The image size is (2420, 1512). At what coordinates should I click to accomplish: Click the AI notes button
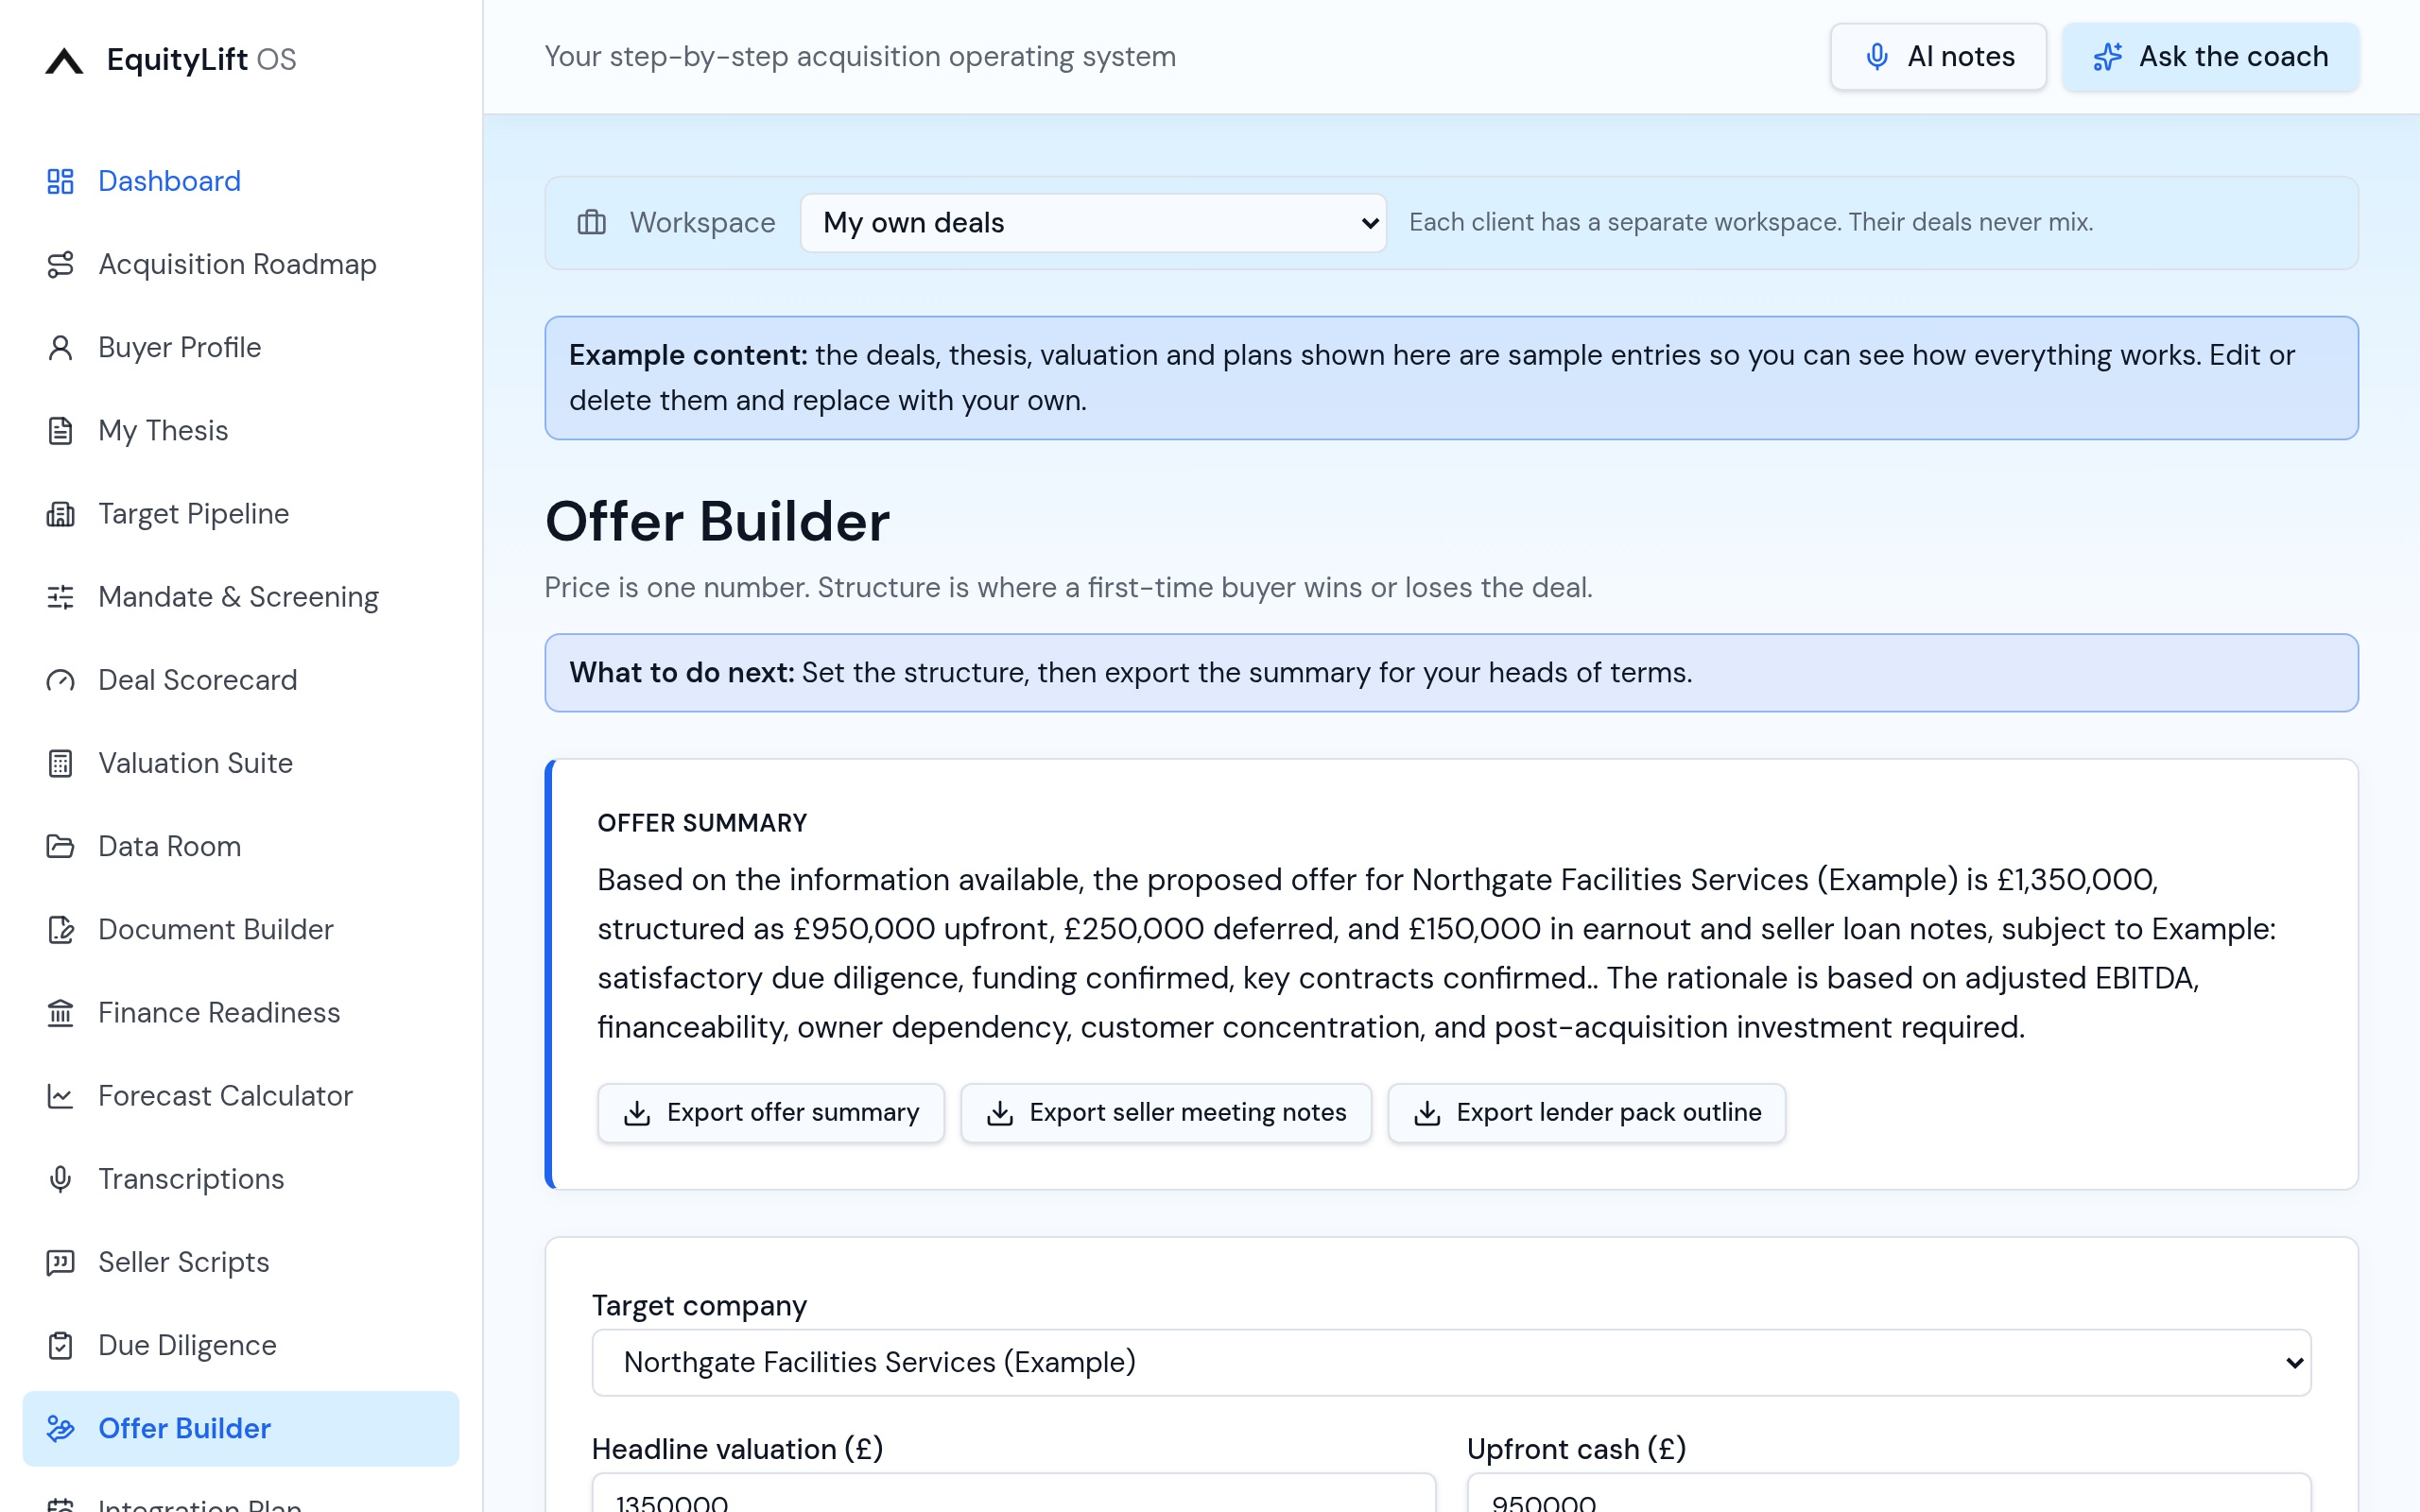tap(1938, 57)
